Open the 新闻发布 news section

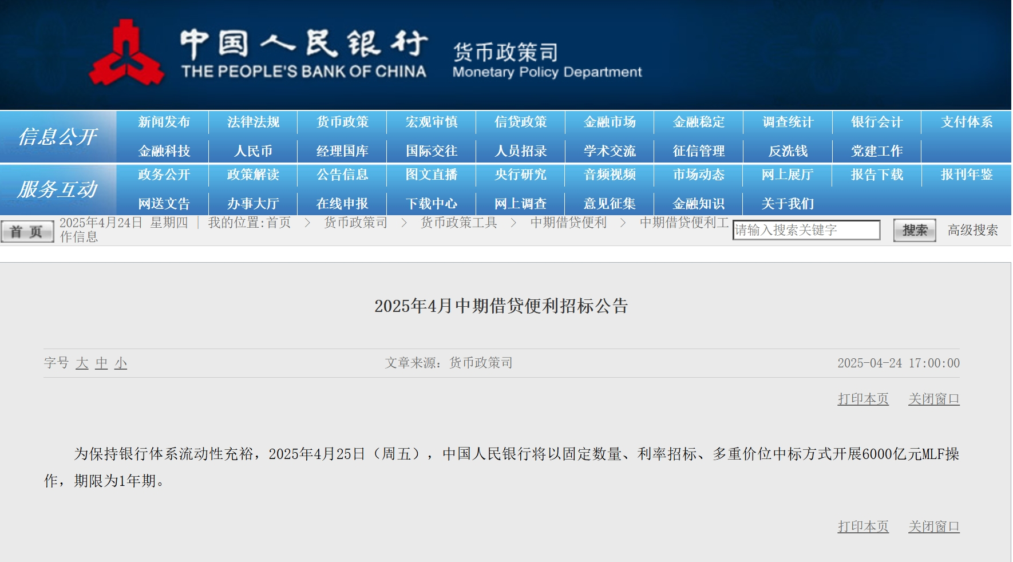click(x=164, y=122)
